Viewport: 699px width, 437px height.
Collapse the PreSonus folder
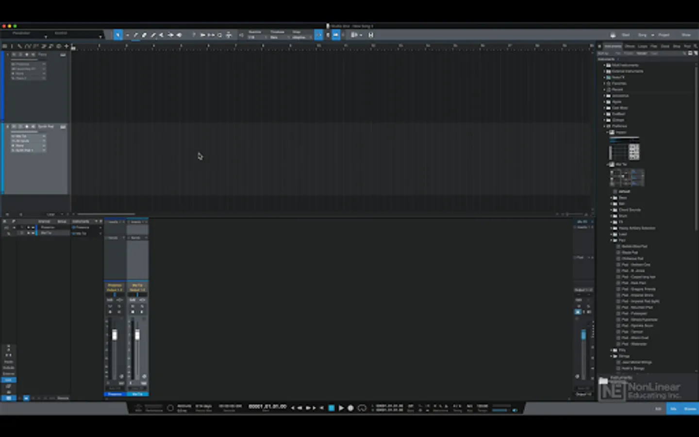click(605, 126)
